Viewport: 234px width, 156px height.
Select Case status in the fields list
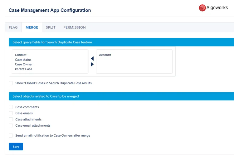click(x=23, y=60)
